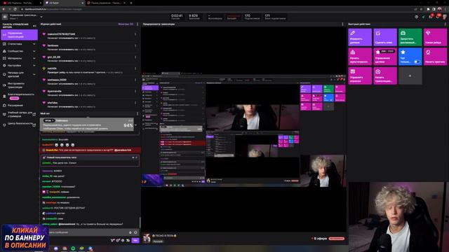The height and width of the screenshot is (252, 449).
Task: Switch to the Twitch browser tab
Action: click(x=64, y=3)
